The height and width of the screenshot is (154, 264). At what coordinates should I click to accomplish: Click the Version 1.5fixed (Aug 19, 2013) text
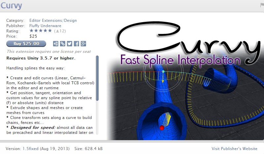pyautogui.click(x=38, y=149)
